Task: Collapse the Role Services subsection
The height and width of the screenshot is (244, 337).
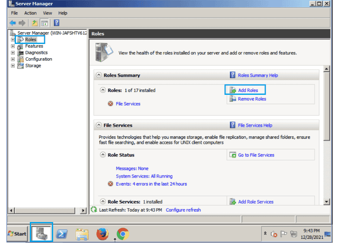Action: 103,201
